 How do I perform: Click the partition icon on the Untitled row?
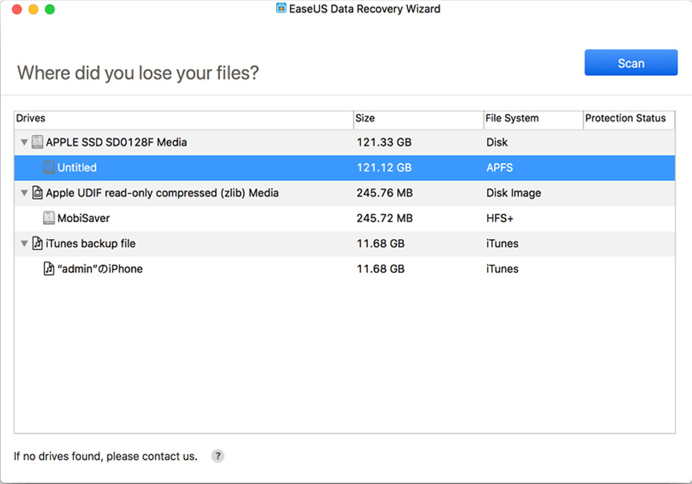(48, 167)
